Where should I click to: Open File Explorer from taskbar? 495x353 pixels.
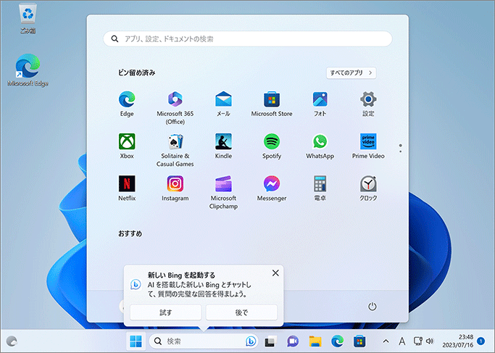coord(315,341)
